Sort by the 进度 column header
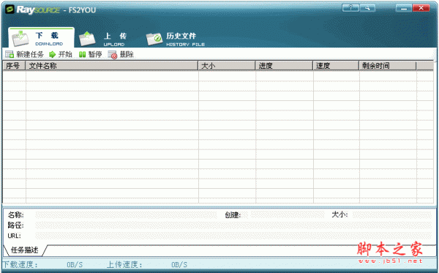 (284, 66)
